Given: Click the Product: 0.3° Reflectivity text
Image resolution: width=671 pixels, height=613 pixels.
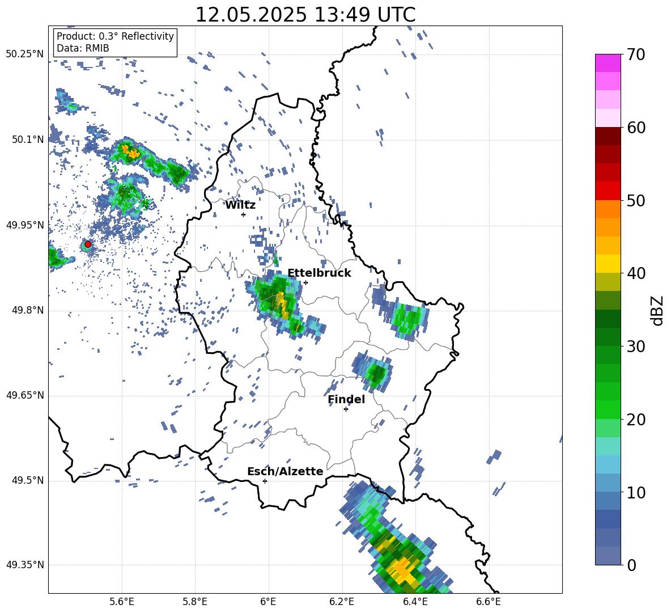Looking at the screenshot, I should [x=115, y=36].
